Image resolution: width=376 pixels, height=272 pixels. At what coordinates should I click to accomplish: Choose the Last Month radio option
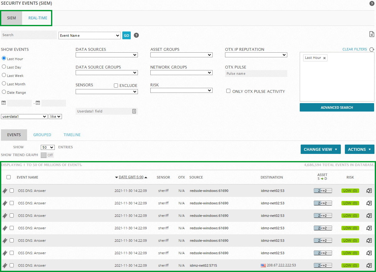coord(4,84)
